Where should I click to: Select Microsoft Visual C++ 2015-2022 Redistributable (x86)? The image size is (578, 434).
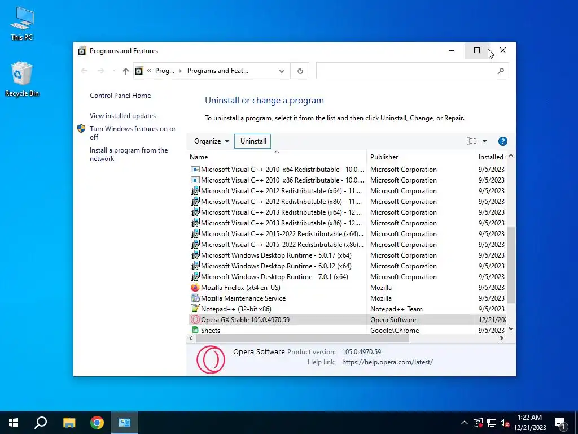click(282, 244)
